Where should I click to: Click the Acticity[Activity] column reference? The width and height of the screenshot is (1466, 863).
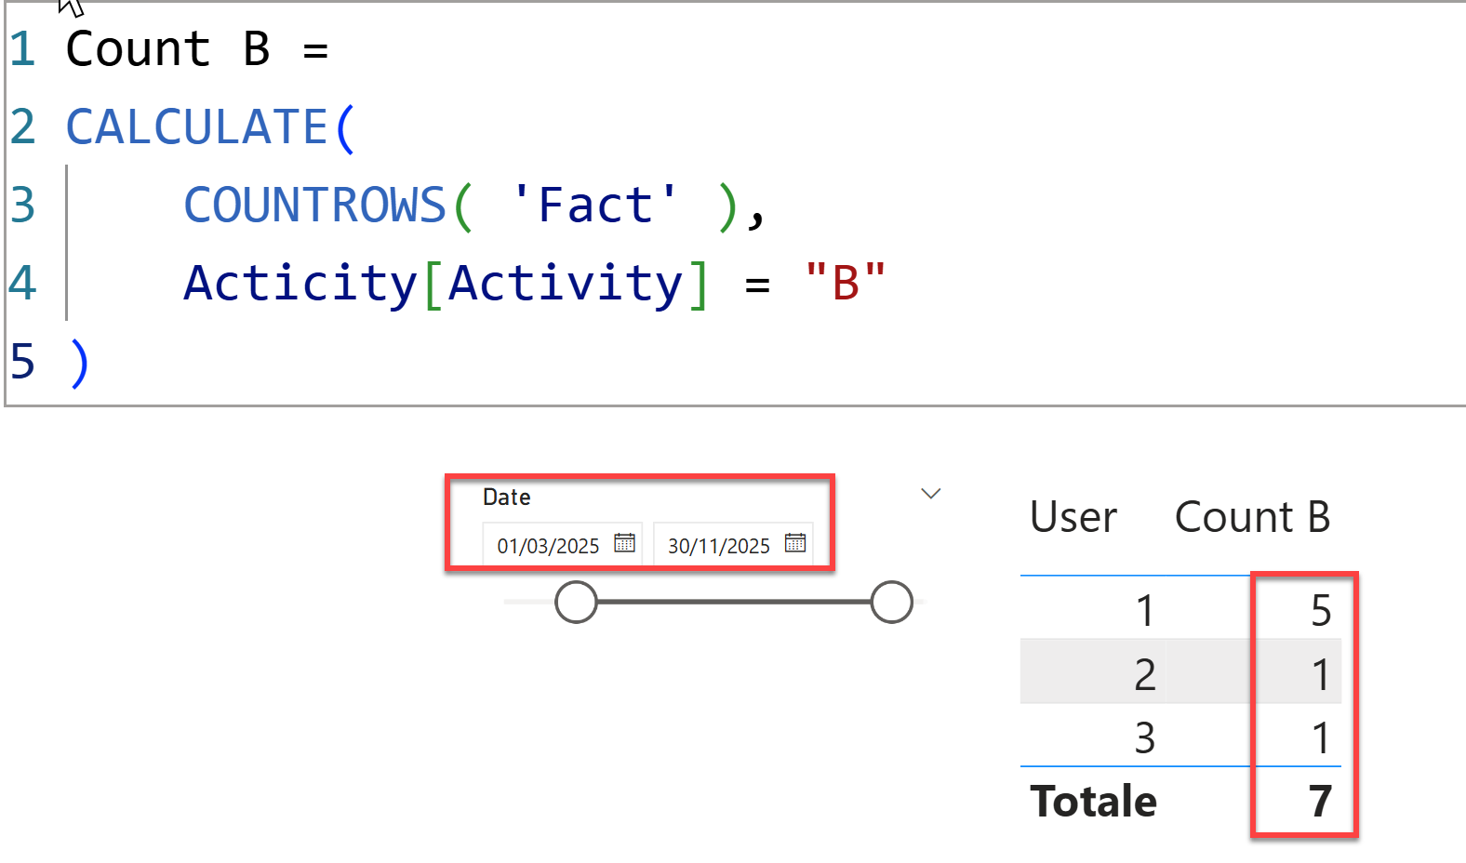point(446,284)
